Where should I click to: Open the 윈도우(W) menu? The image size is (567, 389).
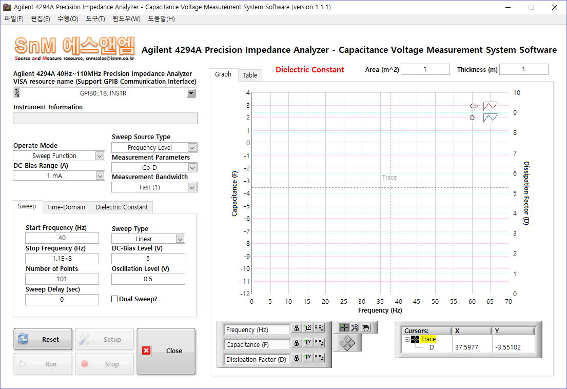(x=126, y=19)
